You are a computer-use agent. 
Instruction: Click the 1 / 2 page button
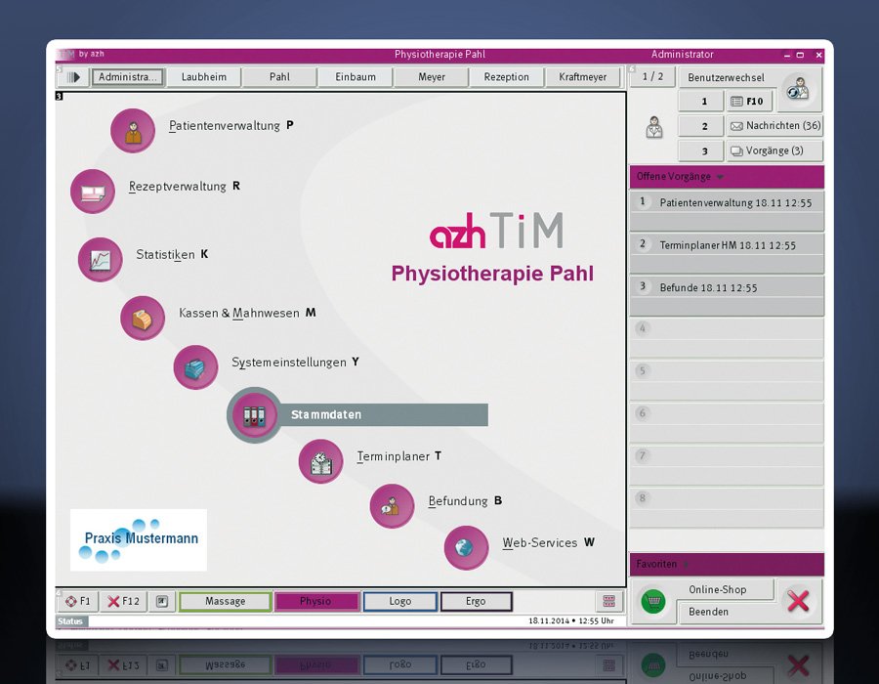(x=652, y=77)
